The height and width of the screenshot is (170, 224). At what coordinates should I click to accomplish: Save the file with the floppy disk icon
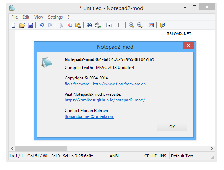click(31, 25)
